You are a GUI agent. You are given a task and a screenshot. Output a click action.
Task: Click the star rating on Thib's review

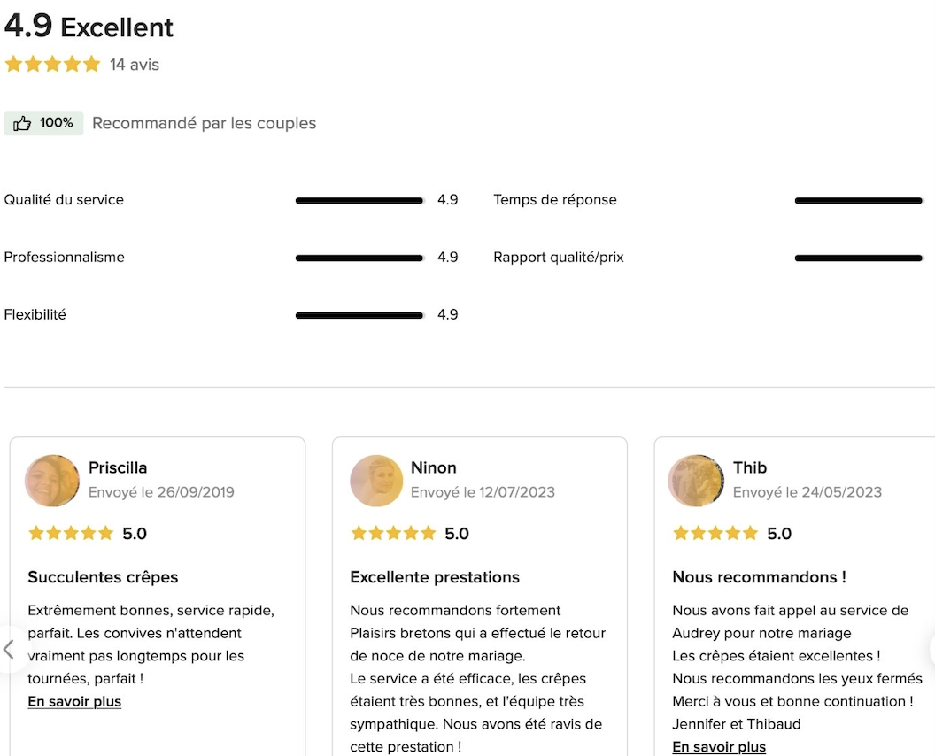715,533
